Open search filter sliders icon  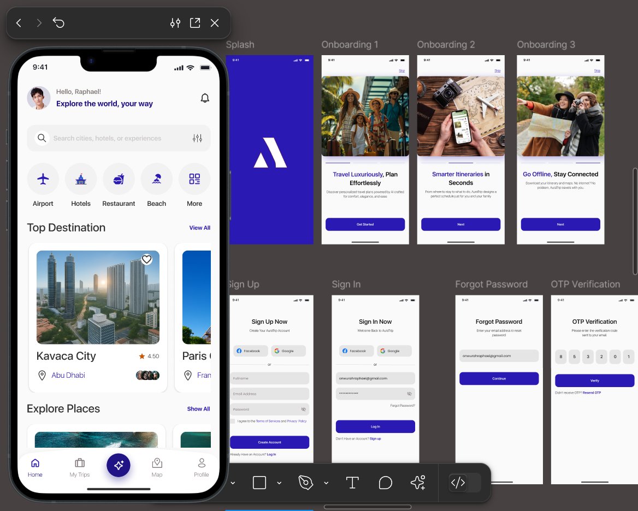click(x=197, y=138)
